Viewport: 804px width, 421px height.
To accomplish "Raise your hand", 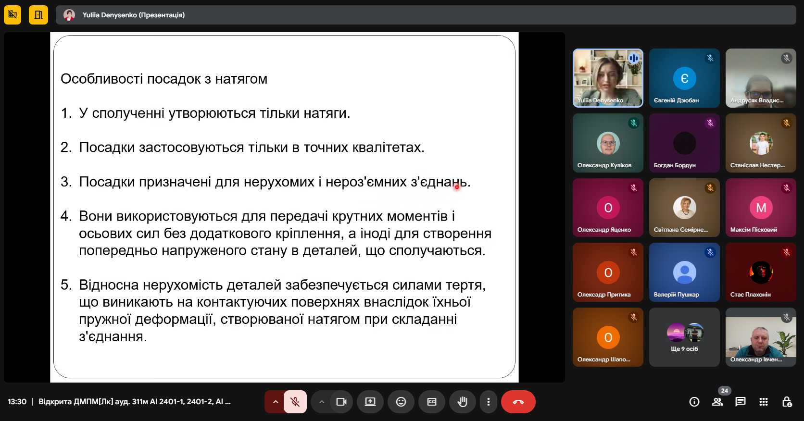I will tap(463, 402).
